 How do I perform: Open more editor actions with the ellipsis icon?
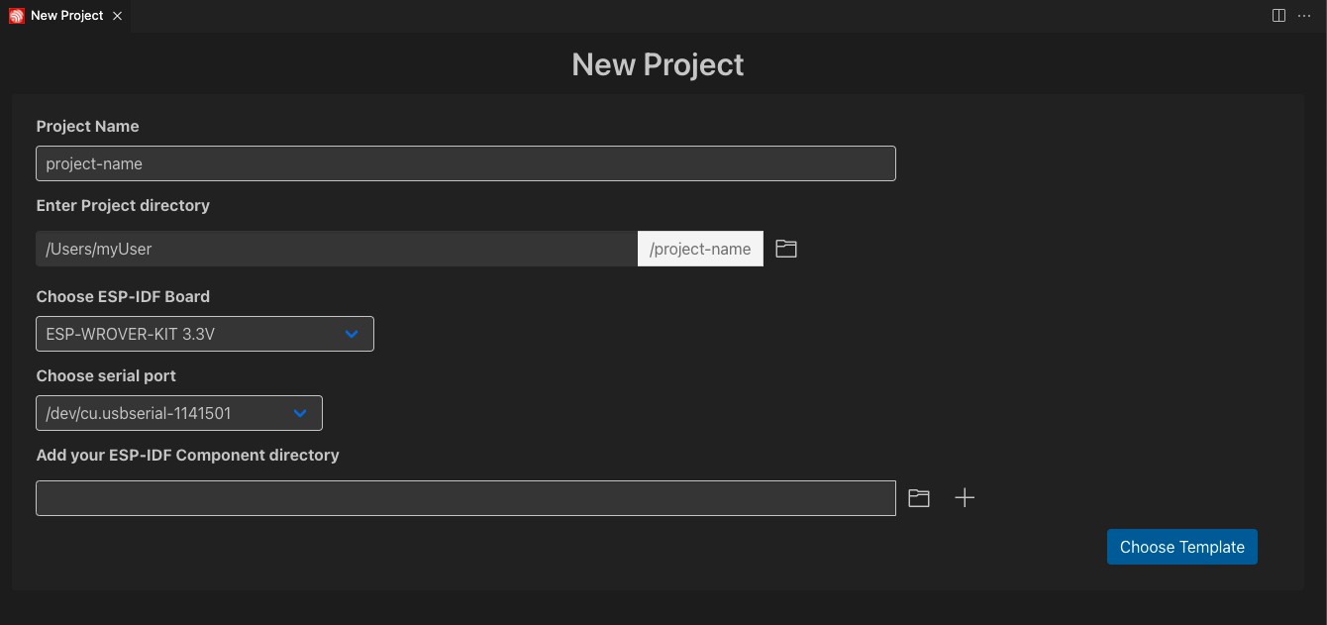[1304, 15]
